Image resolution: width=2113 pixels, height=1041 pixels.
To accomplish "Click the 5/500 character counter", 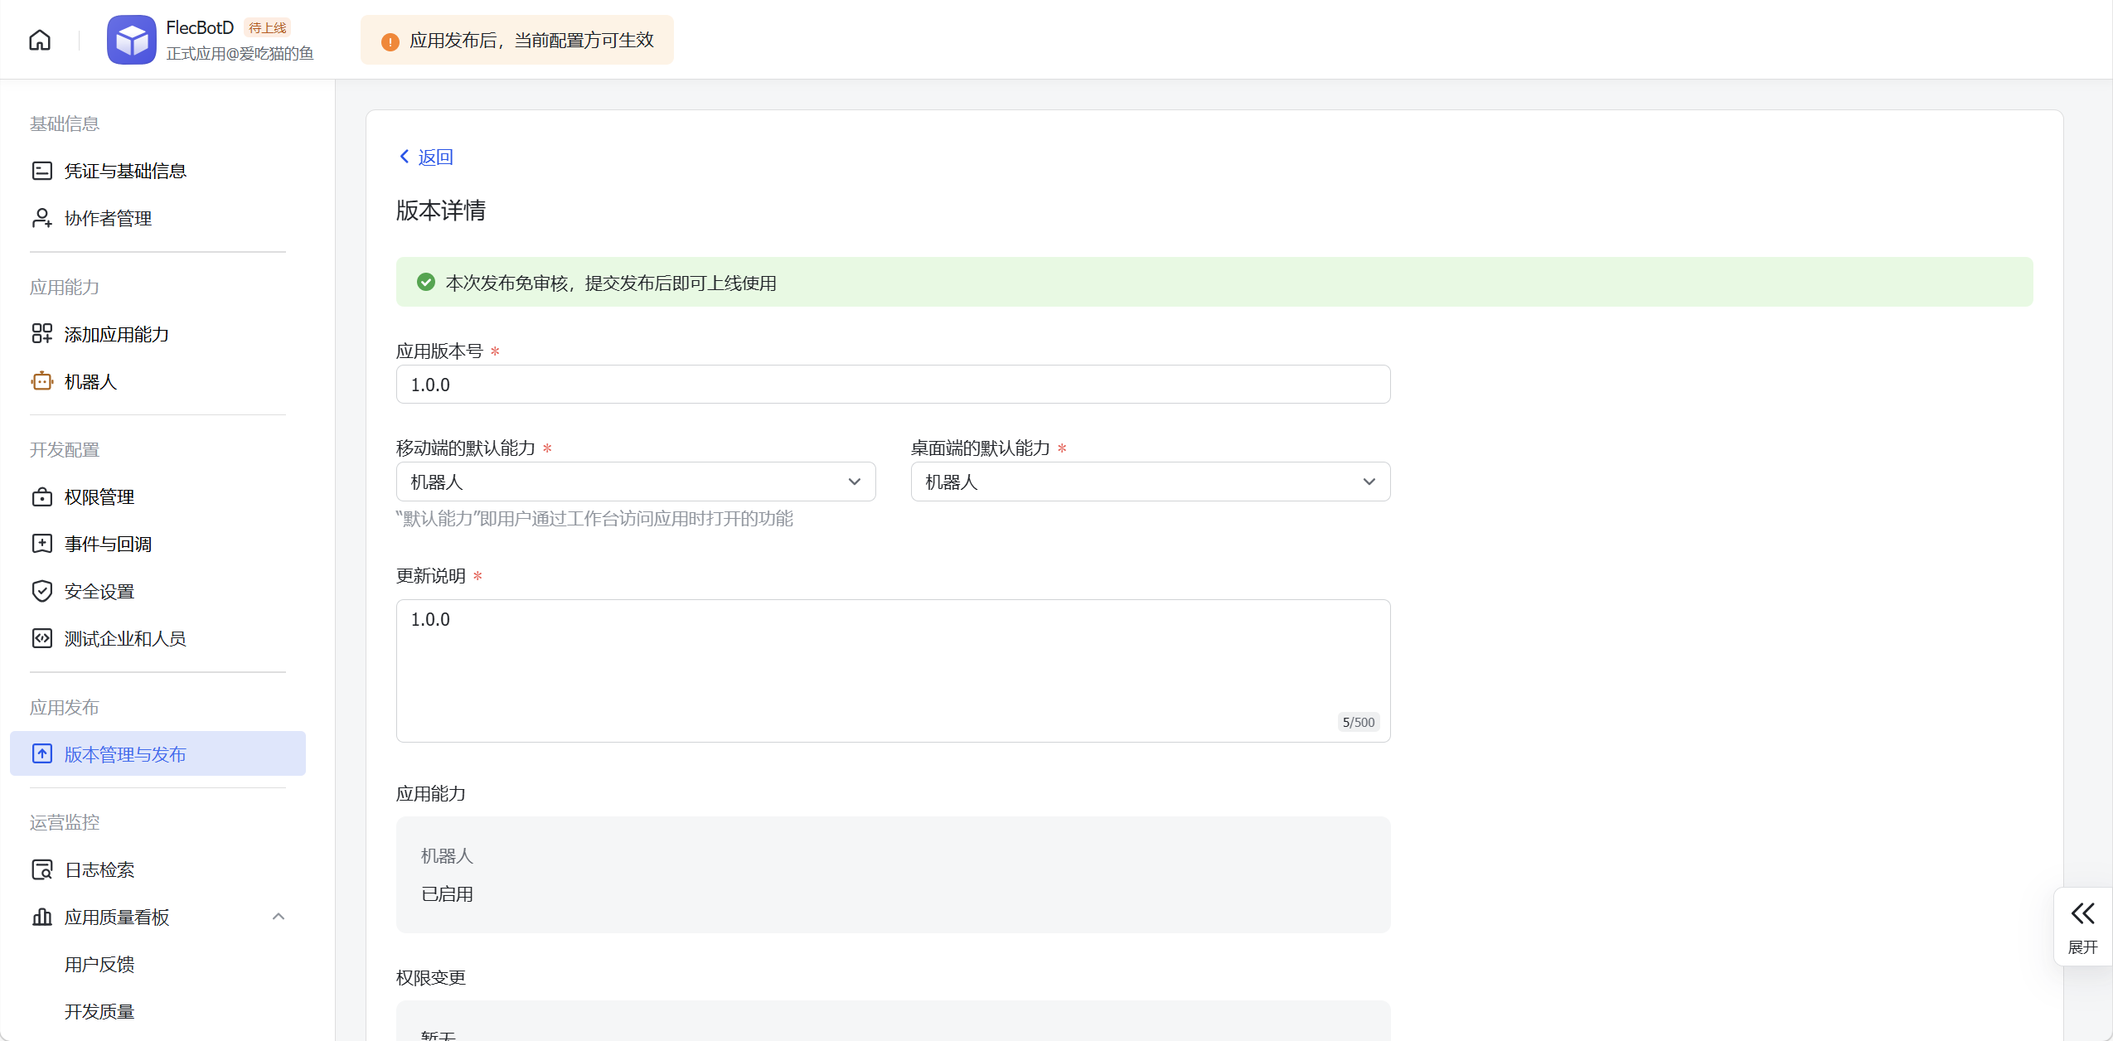I will (1358, 722).
